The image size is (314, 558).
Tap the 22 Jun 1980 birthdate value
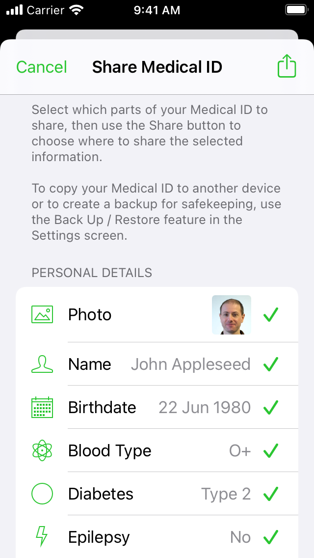205,407
